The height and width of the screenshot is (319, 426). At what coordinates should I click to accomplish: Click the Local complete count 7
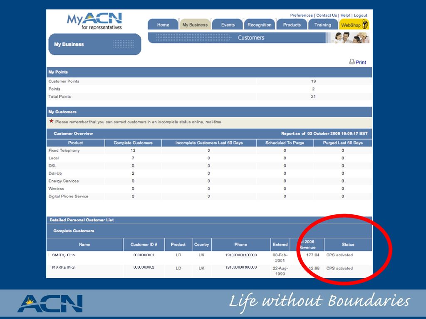point(133,158)
